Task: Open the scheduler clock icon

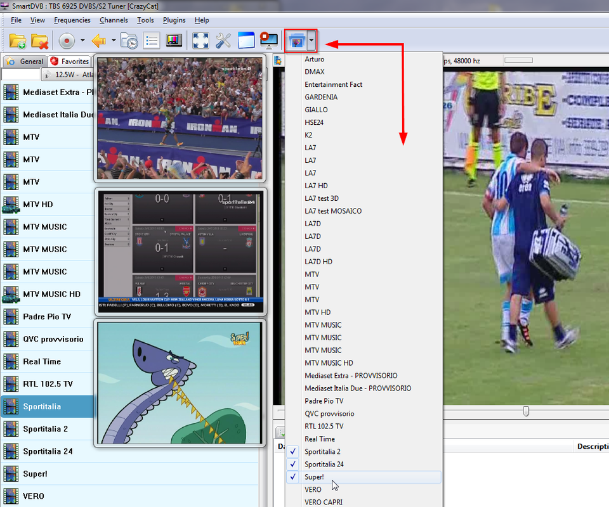Action: point(129,41)
